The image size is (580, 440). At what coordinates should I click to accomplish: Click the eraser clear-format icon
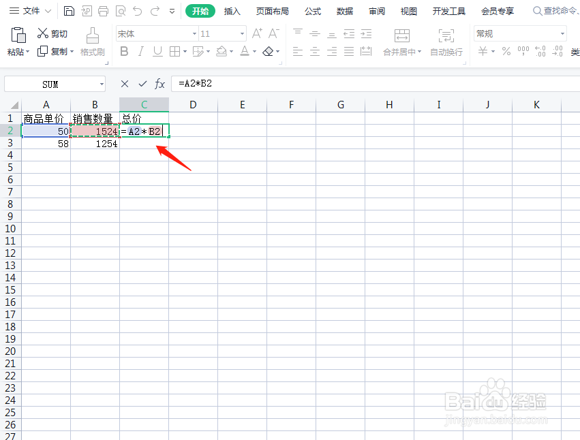coord(268,51)
